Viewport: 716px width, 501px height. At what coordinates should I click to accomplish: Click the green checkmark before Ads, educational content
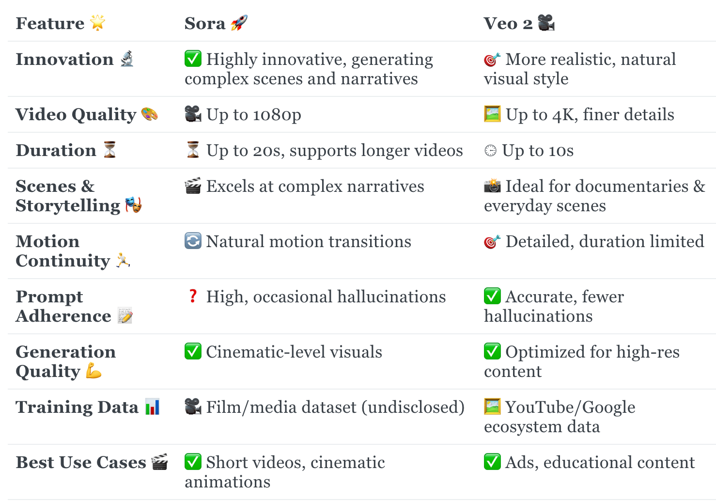(x=492, y=462)
